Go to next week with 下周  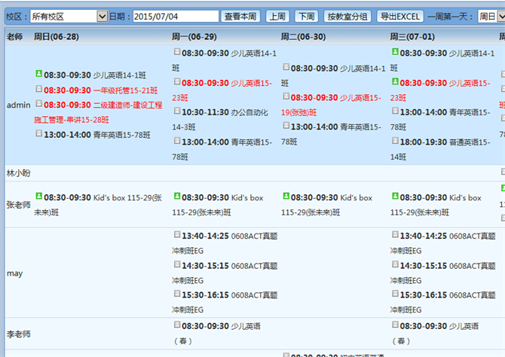coord(305,16)
